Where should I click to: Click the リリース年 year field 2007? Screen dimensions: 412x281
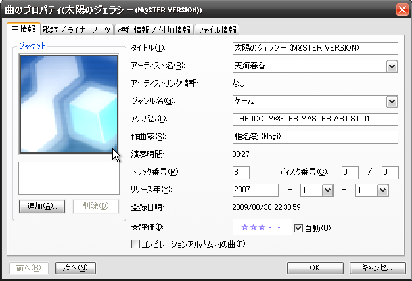(256, 190)
